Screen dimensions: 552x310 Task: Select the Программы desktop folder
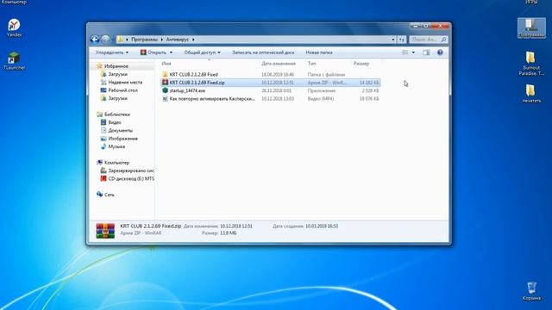(531, 28)
